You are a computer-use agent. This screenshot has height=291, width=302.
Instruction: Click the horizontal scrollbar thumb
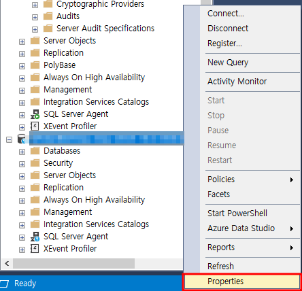(x=73, y=263)
